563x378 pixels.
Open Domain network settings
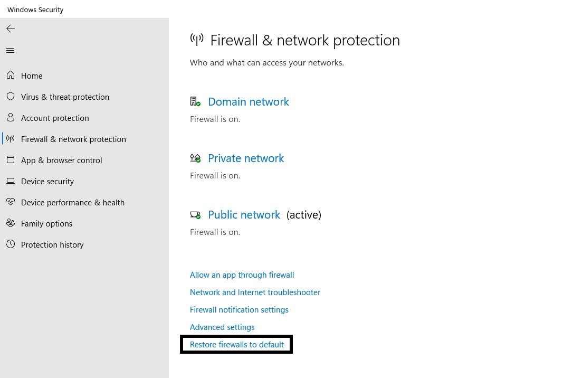coord(248,102)
